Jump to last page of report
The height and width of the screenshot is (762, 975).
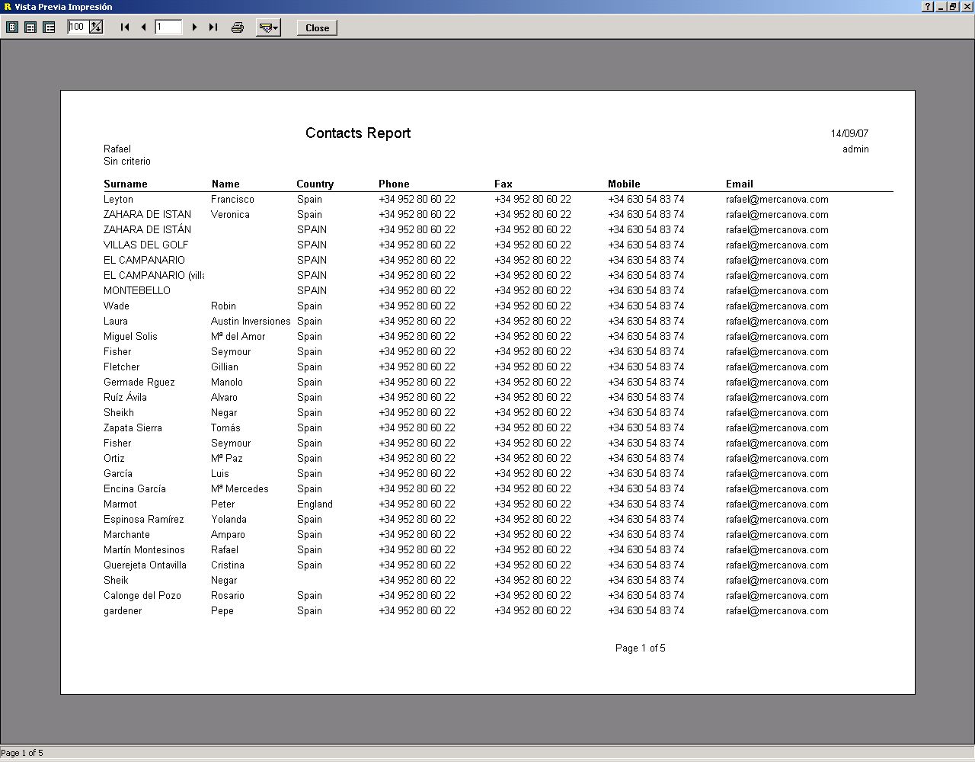213,27
